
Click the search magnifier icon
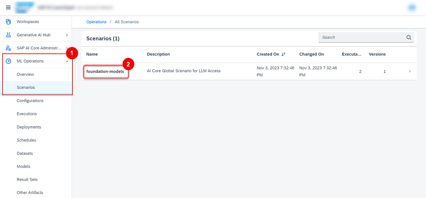pyautogui.click(x=409, y=37)
